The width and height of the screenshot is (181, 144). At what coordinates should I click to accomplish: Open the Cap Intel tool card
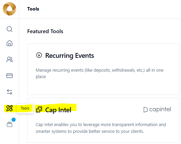pyautogui.click(x=103, y=120)
